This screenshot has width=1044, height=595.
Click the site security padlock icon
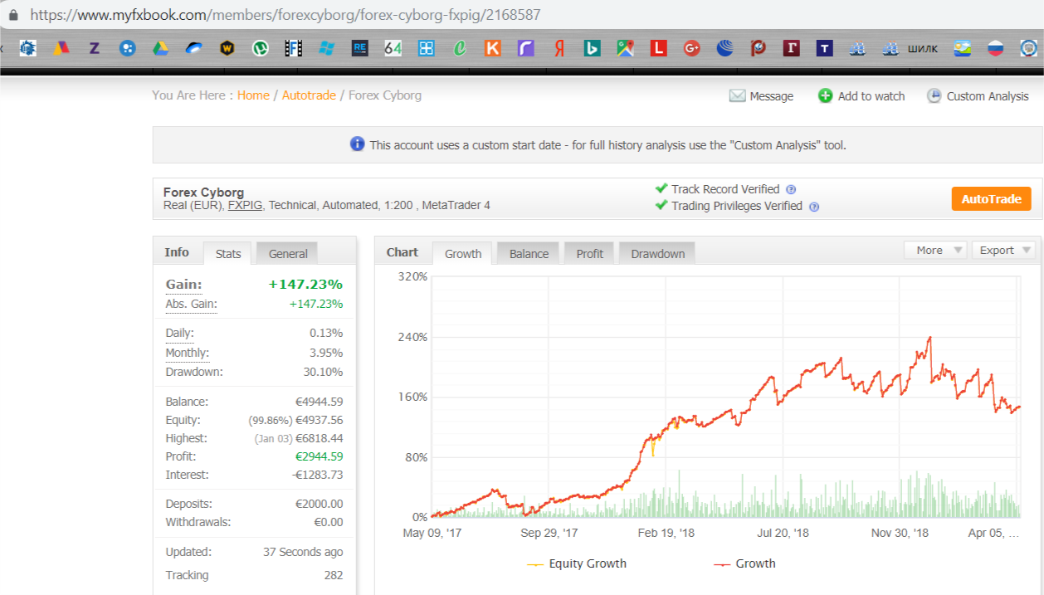click(x=13, y=15)
